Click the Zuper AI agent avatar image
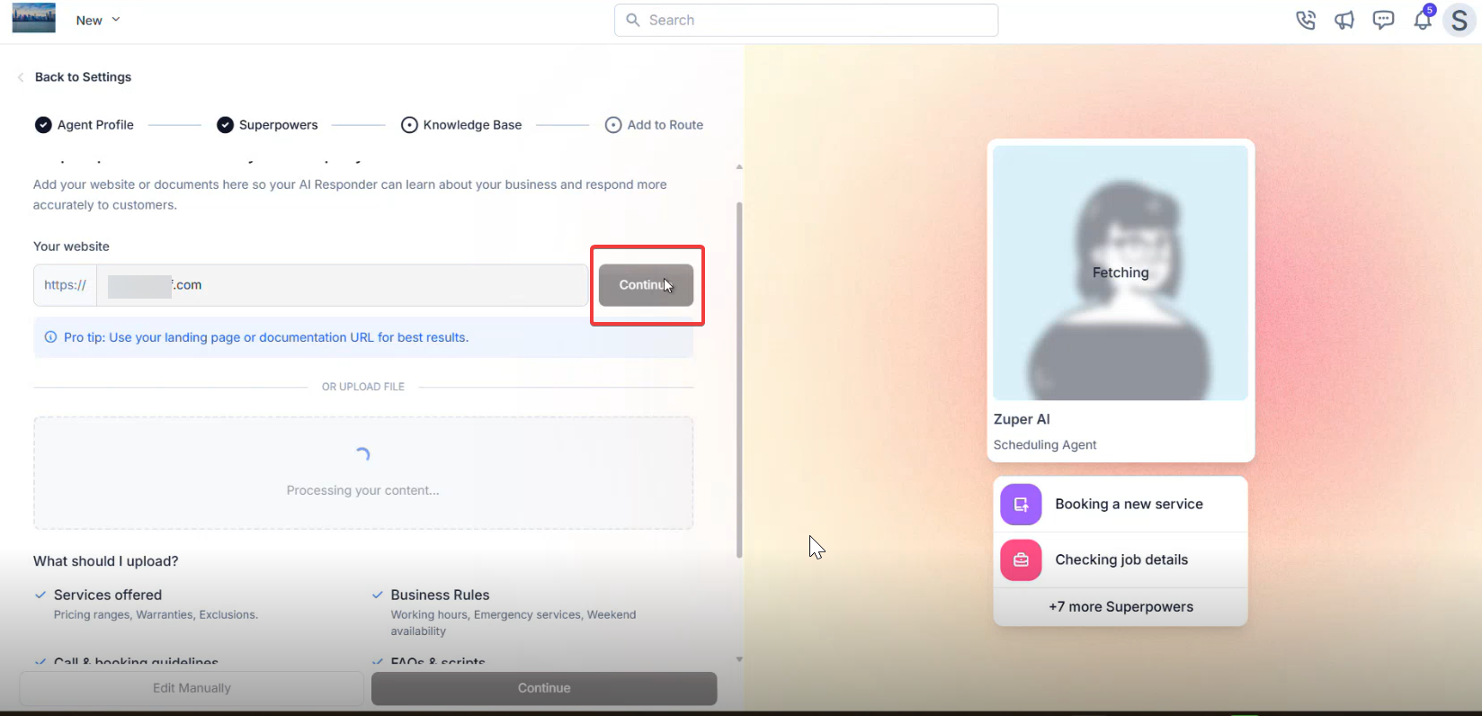 [1120, 273]
